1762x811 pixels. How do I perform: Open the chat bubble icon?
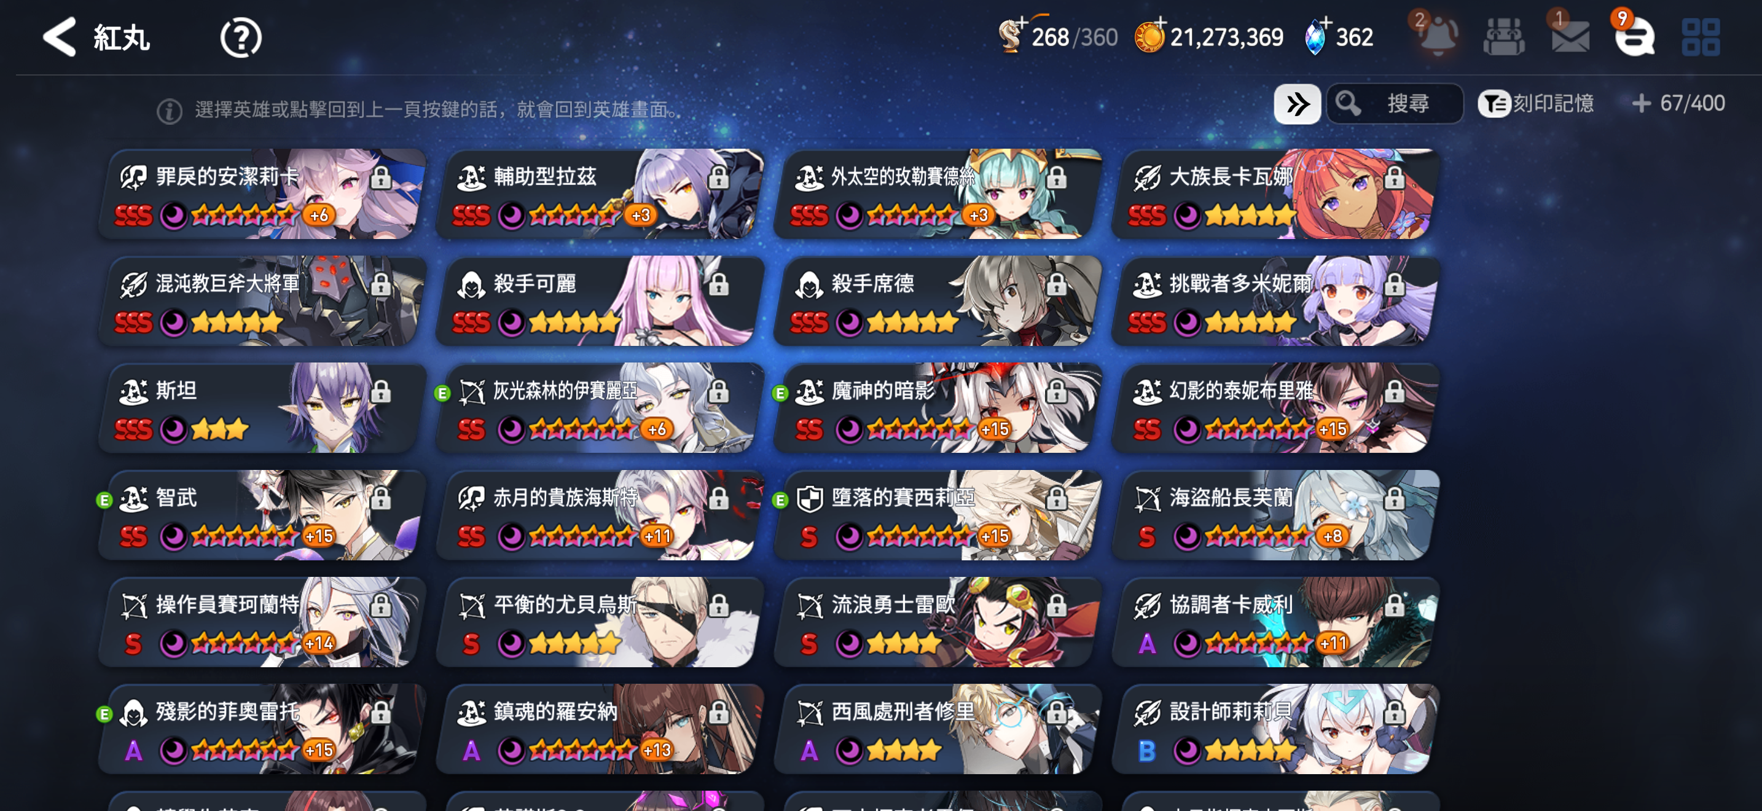coord(1635,36)
